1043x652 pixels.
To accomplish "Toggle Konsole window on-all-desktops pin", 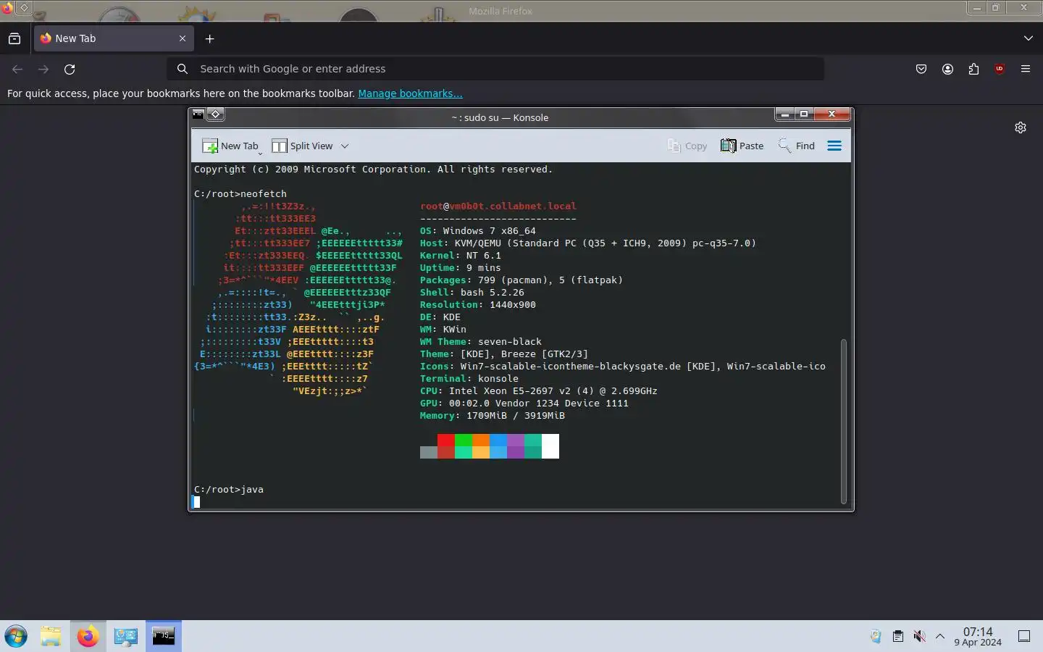I will (215, 114).
